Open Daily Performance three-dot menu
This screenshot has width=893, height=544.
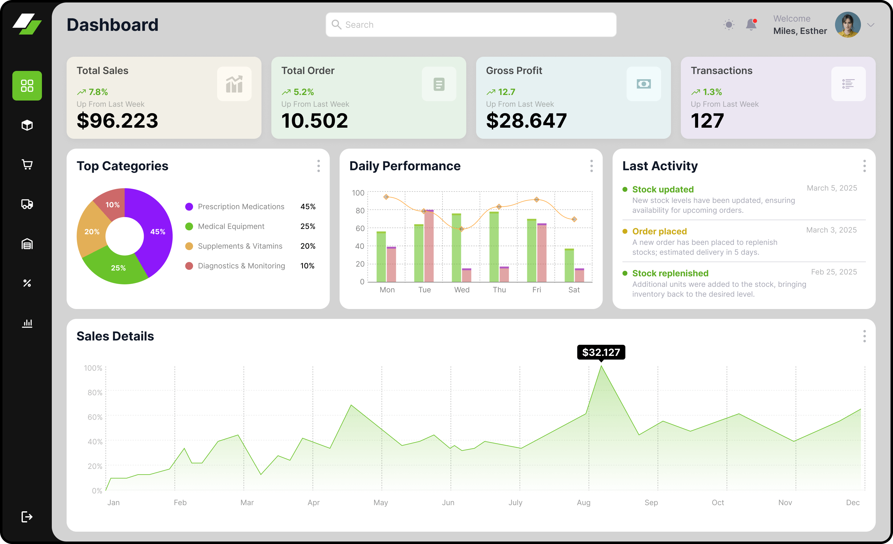tap(591, 166)
